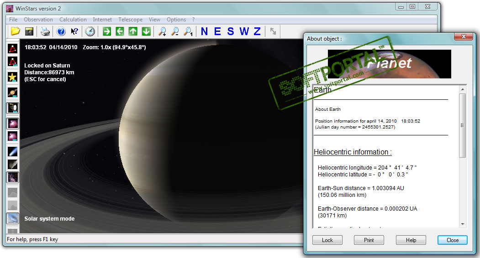Open the View menu
The height and width of the screenshot is (258, 480).
pos(154,20)
